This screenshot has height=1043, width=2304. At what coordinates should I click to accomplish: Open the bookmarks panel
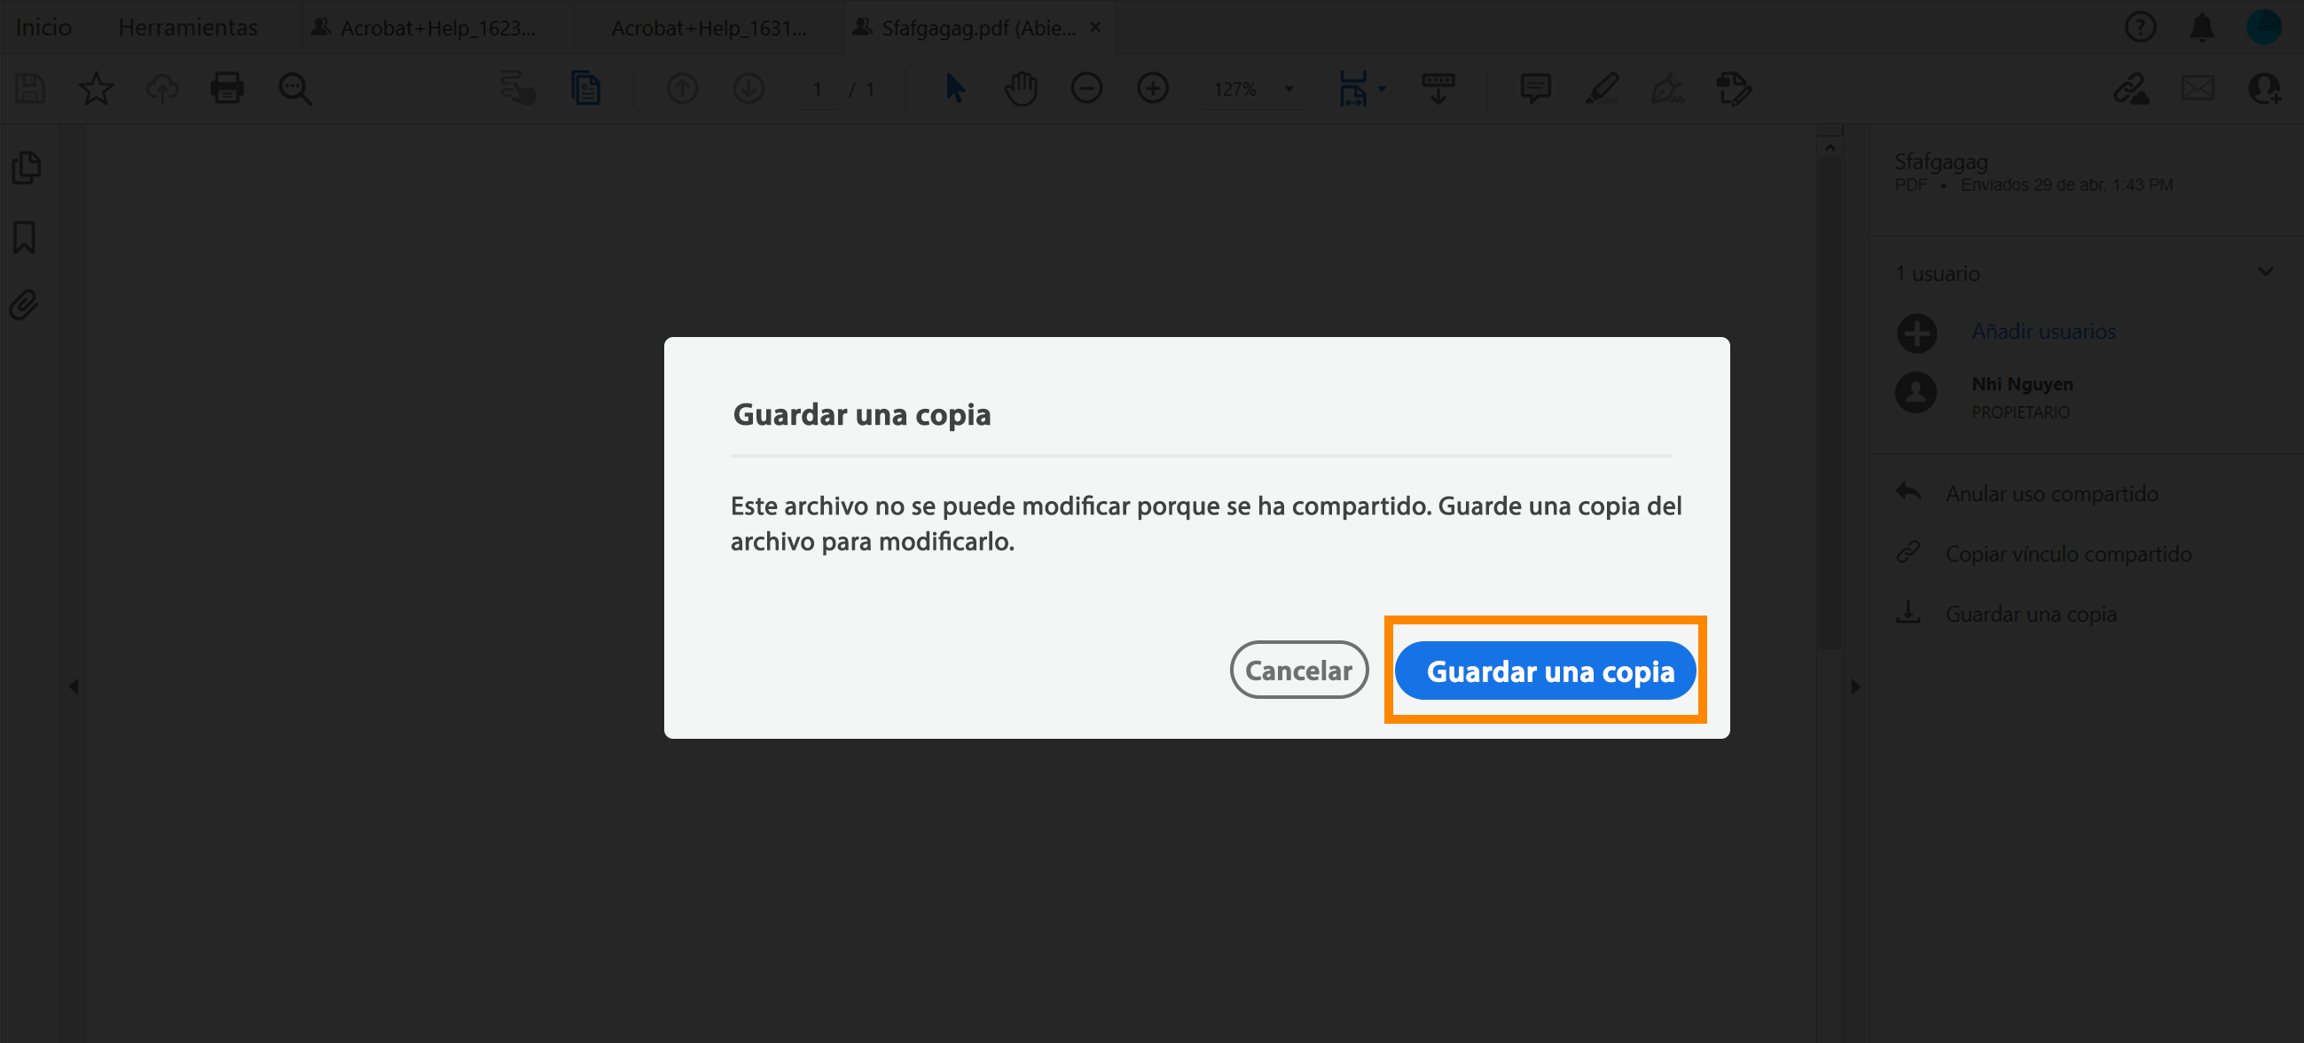pos(24,237)
